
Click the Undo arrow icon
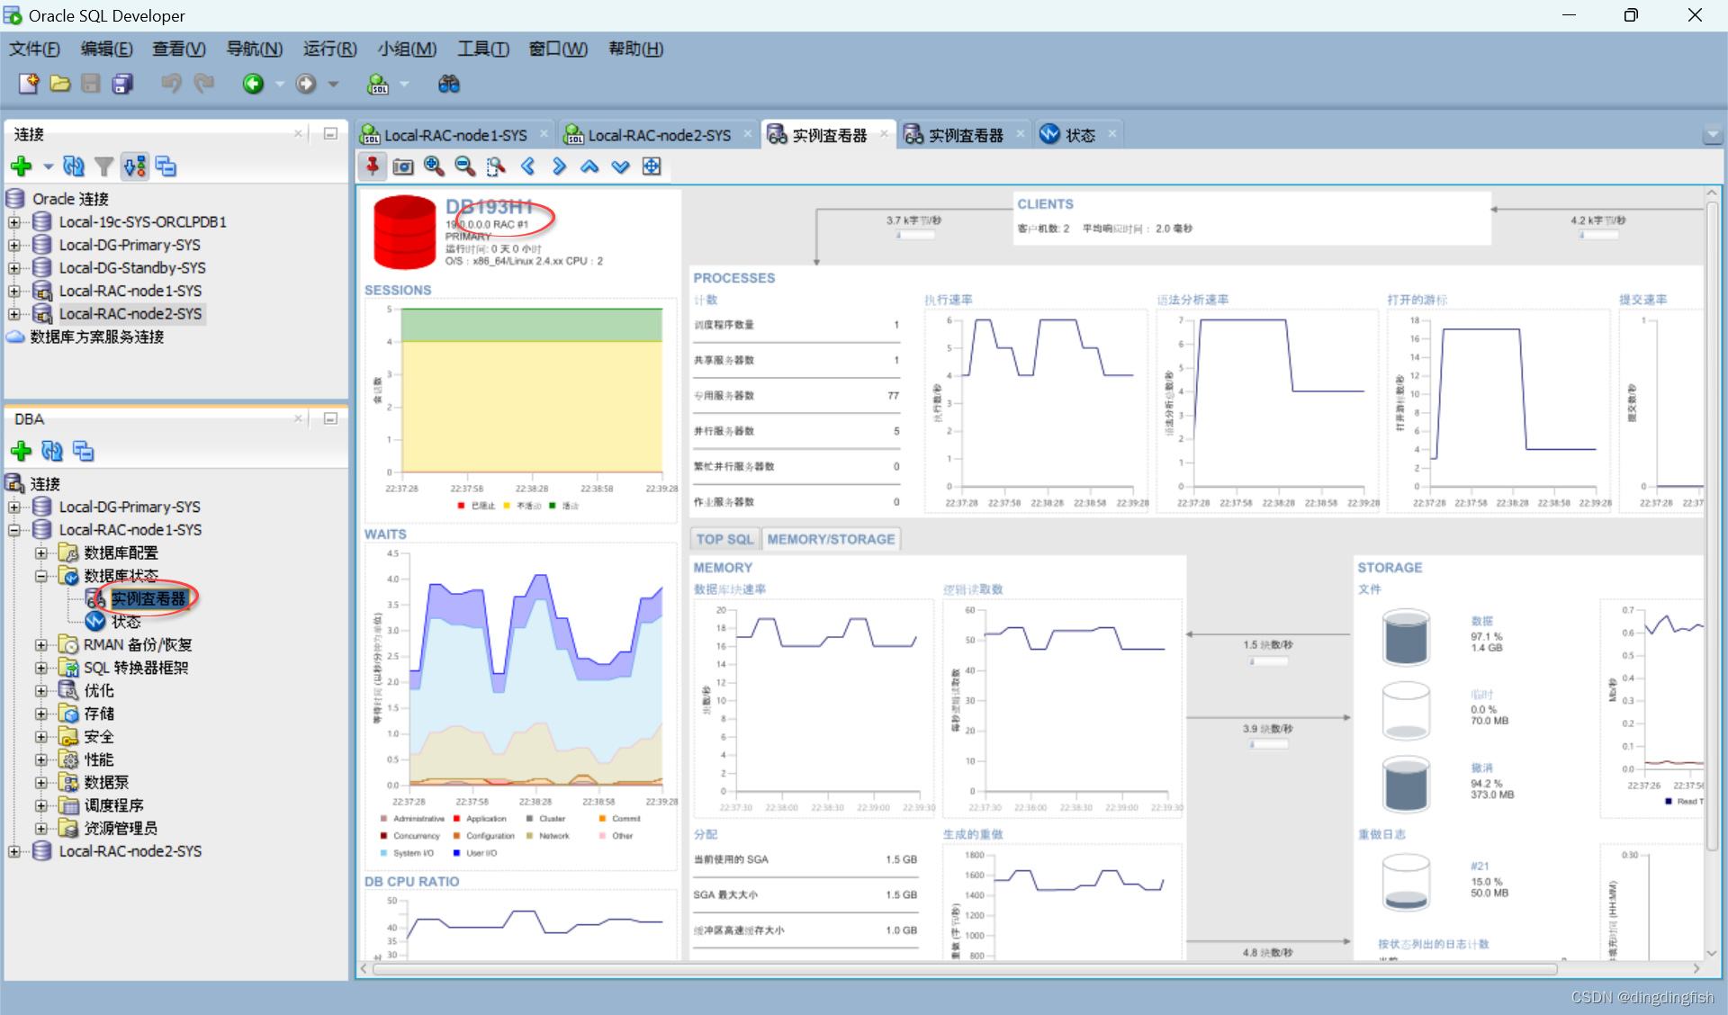pos(171,84)
